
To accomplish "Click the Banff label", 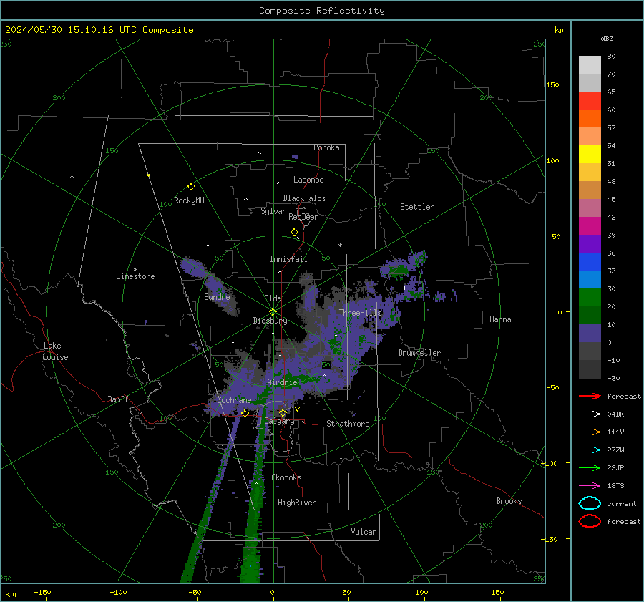I will tap(118, 399).
